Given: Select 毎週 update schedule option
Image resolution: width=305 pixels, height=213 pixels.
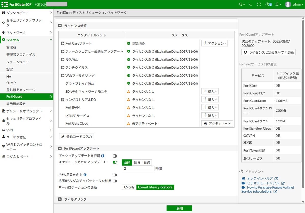Looking at the screenshot, I should tap(147, 163).
